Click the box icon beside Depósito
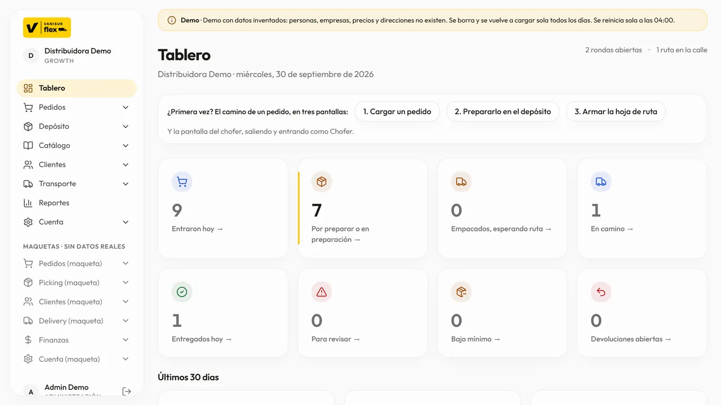 [x=28, y=127]
